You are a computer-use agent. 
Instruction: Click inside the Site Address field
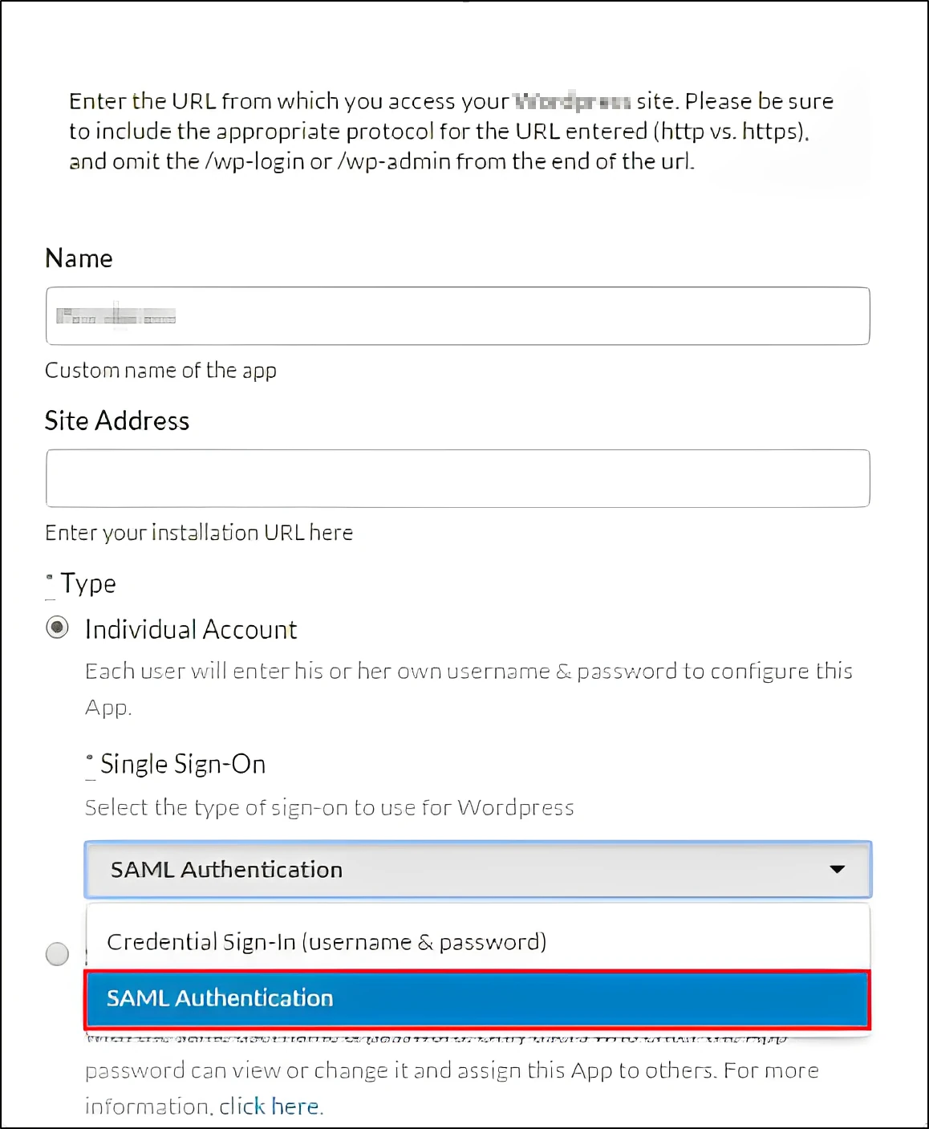(457, 477)
